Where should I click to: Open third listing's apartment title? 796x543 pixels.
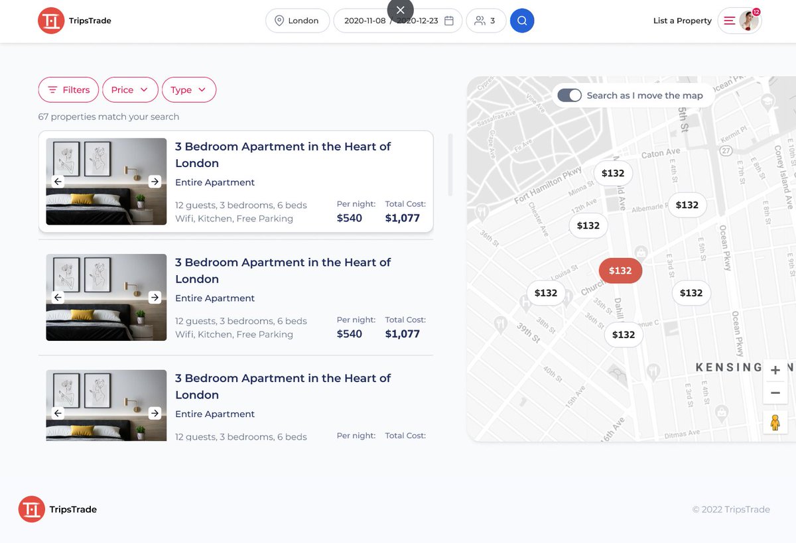coord(283,387)
